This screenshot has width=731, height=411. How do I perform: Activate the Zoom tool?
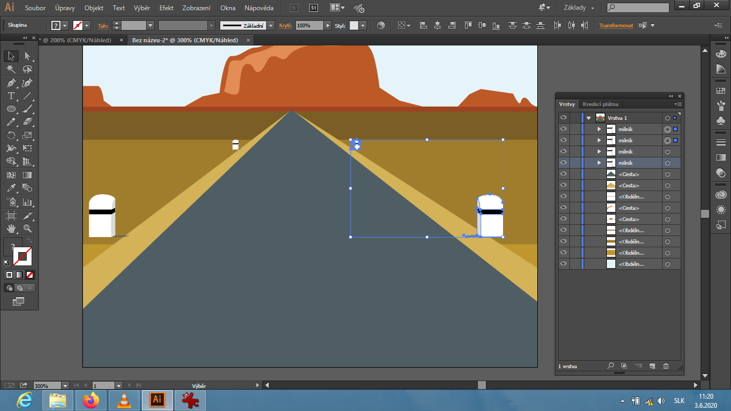coord(27,229)
